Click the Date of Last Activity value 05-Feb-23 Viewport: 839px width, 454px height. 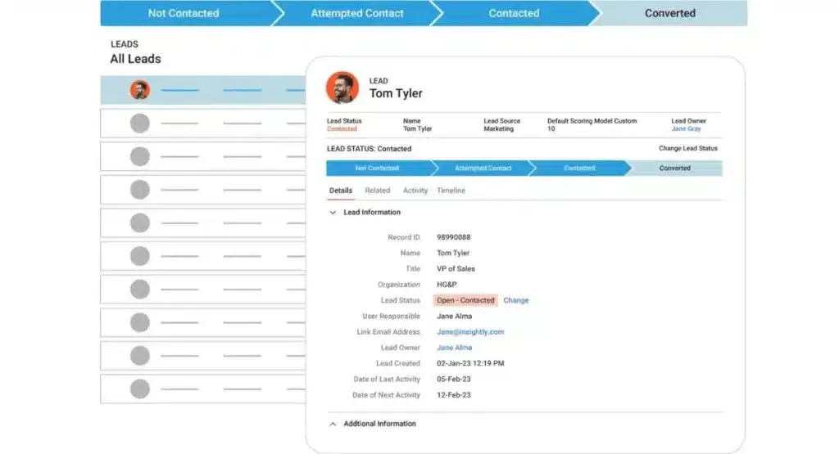[x=454, y=380]
